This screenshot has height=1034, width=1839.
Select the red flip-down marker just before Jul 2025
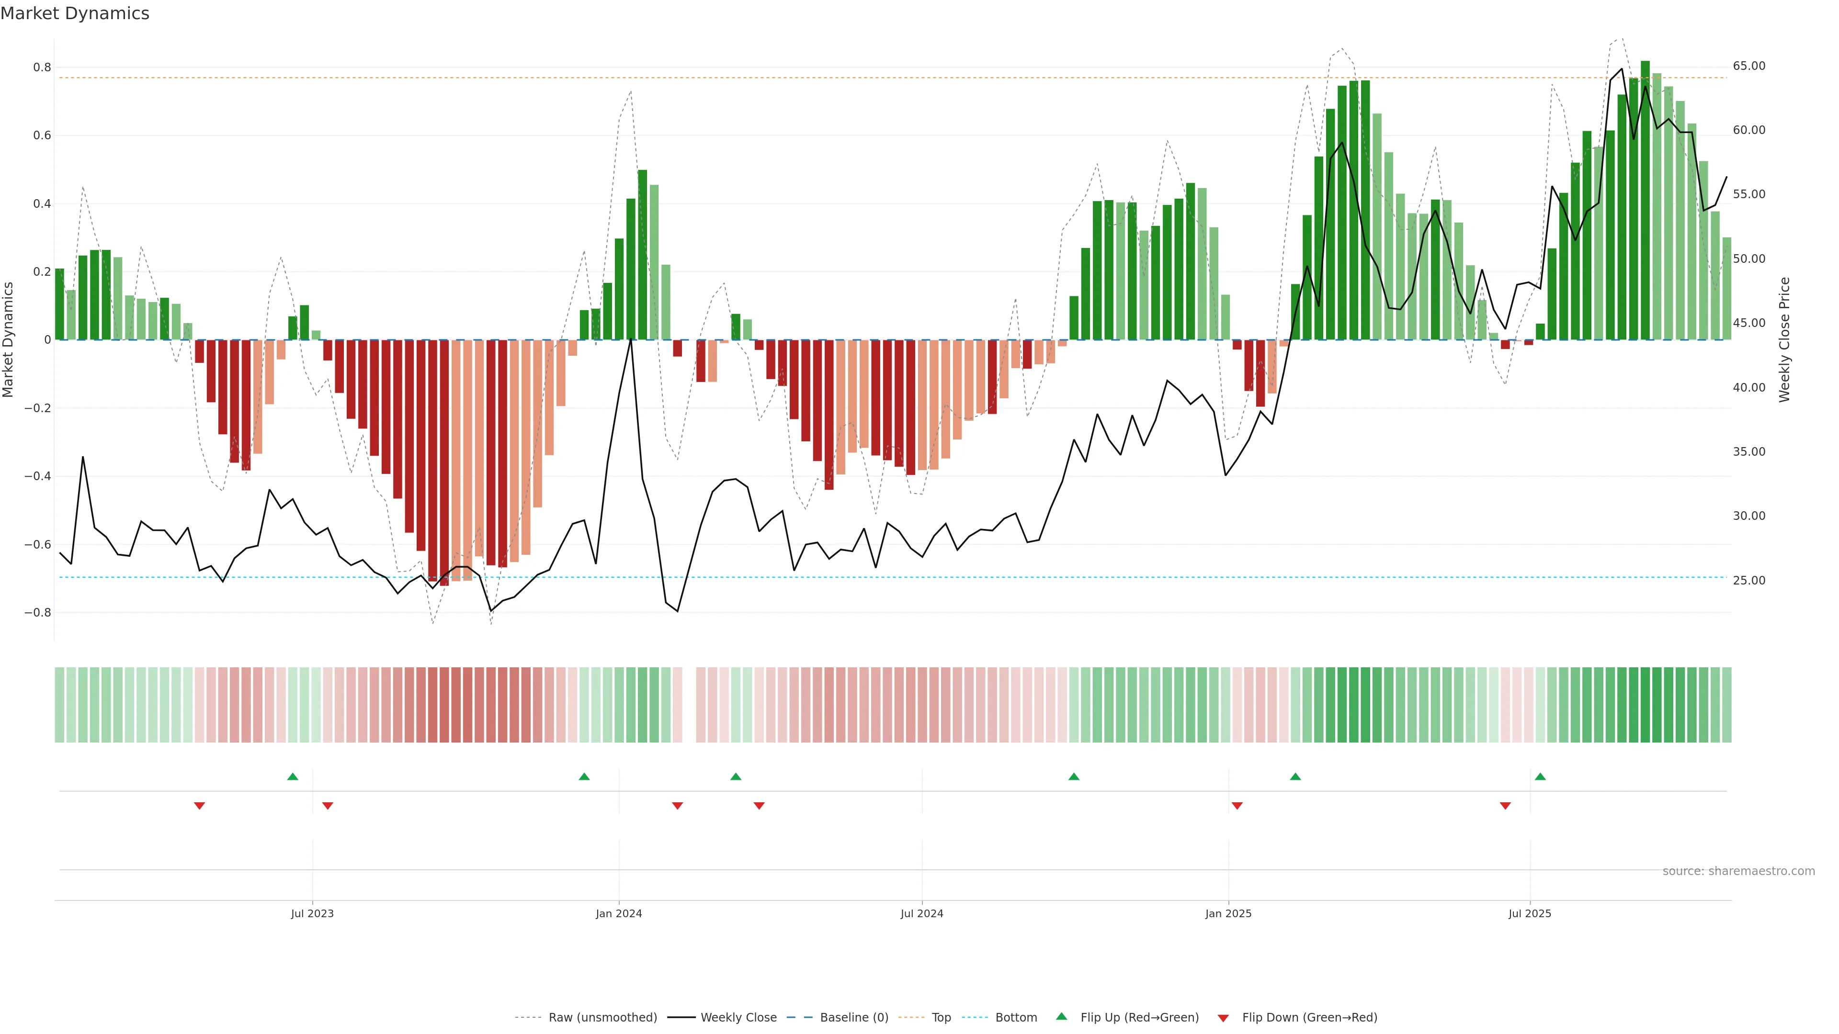coord(1505,806)
